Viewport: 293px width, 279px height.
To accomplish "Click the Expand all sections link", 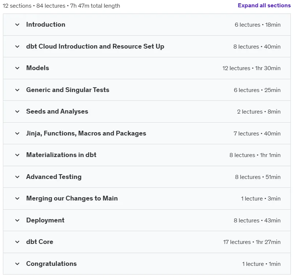I will click(264, 5).
